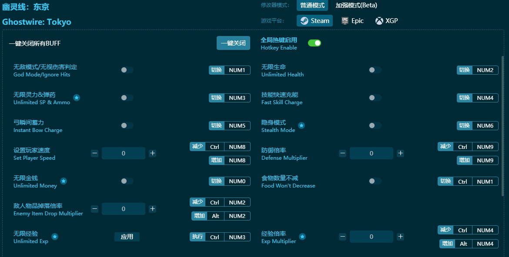The width and height of the screenshot is (509, 257).
Task: Click the vertical scrollbar on the right
Action: click(x=503, y=126)
